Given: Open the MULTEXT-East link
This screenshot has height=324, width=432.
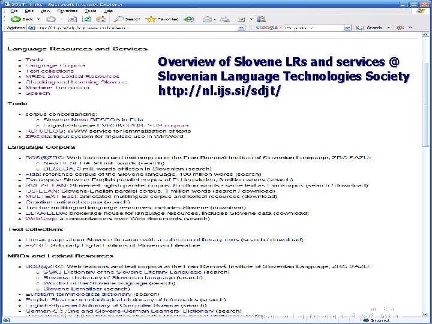Looking at the screenshot, I should point(52,196).
